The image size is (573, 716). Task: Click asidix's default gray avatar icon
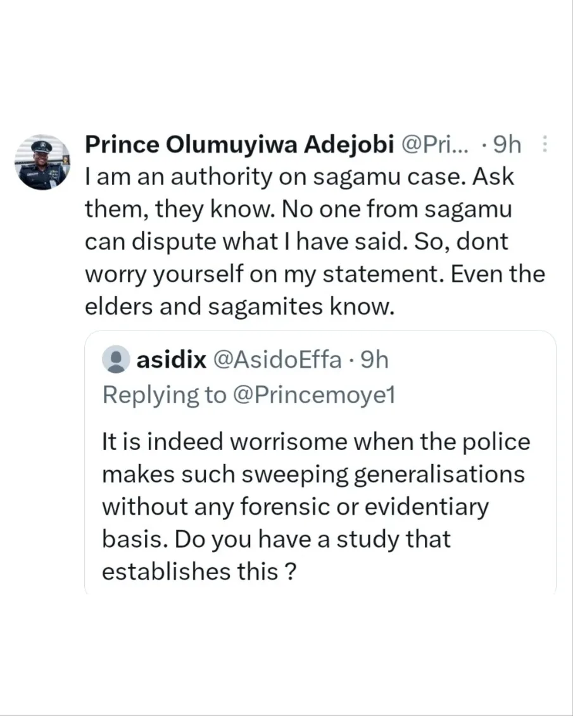coord(115,360)
